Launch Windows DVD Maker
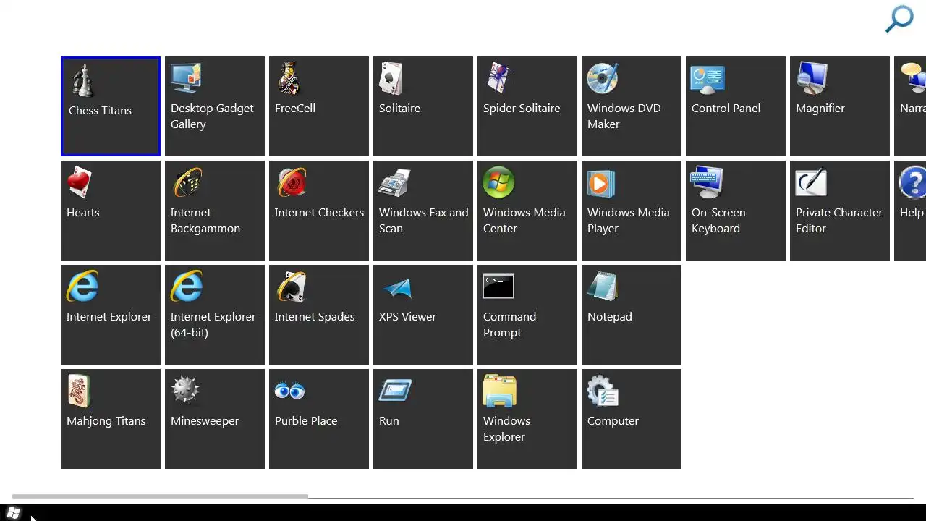 (x=632, y=106)
